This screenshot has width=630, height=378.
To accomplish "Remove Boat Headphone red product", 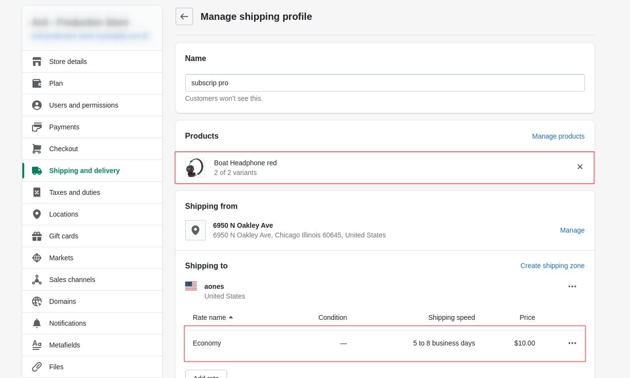I will tap(580, 167).
